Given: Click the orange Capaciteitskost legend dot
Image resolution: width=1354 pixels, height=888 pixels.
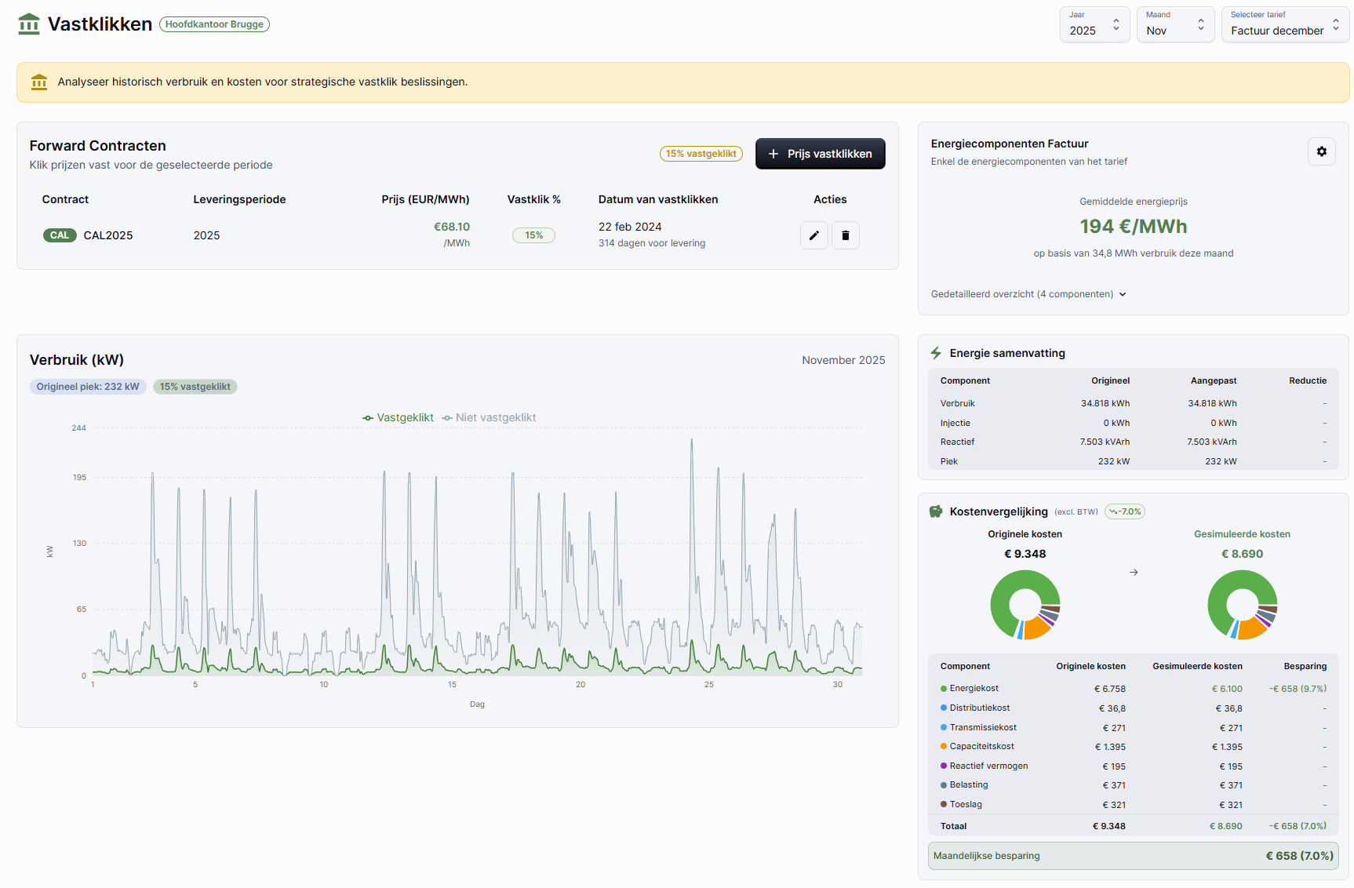Looking at the screenshot, I should coord(944,747).
